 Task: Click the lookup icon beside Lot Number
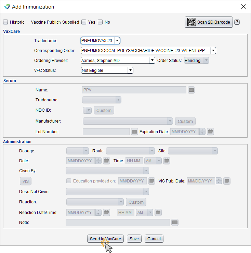pos(134,132)
